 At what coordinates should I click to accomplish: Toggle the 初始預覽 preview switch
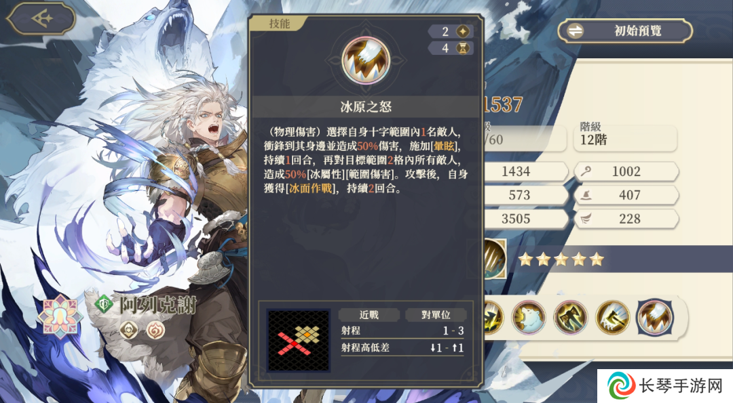(x=625, y=30)
